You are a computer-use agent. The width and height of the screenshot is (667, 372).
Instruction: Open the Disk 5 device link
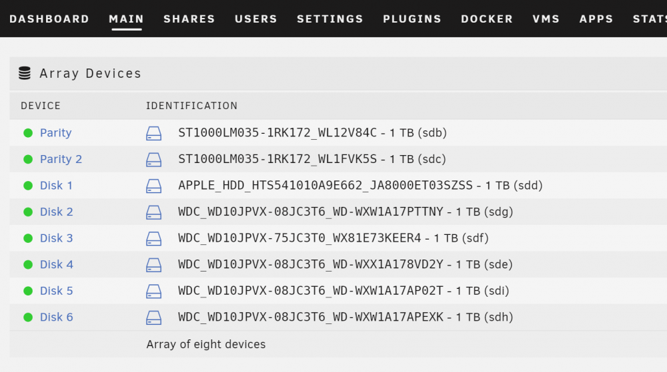coord(57,291)
